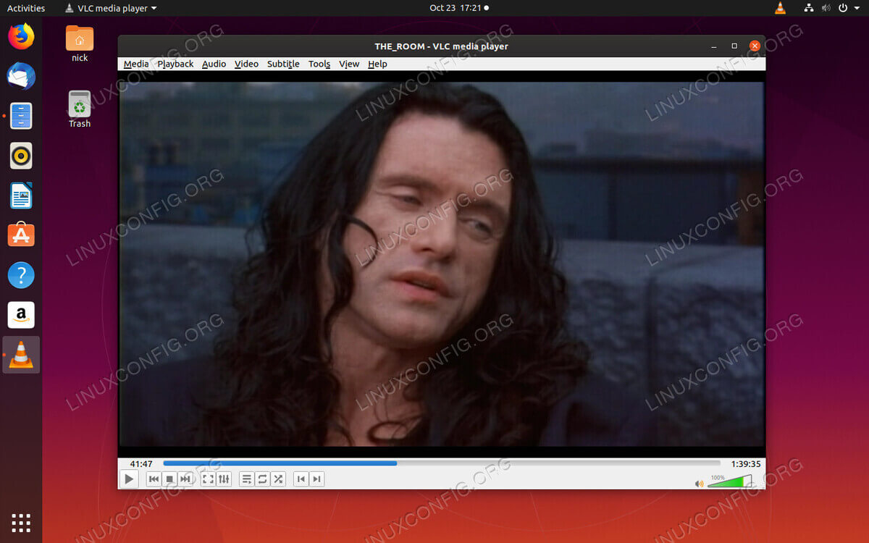869x543 pixels.
Task: Pause the movie with the play button
Action: (x=129, y=479)
